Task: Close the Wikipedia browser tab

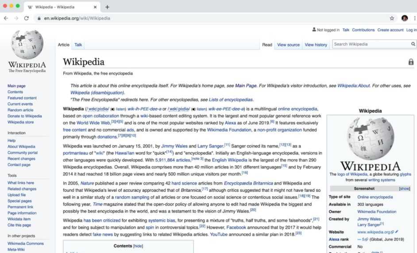Action: click(x=95, y=7)
